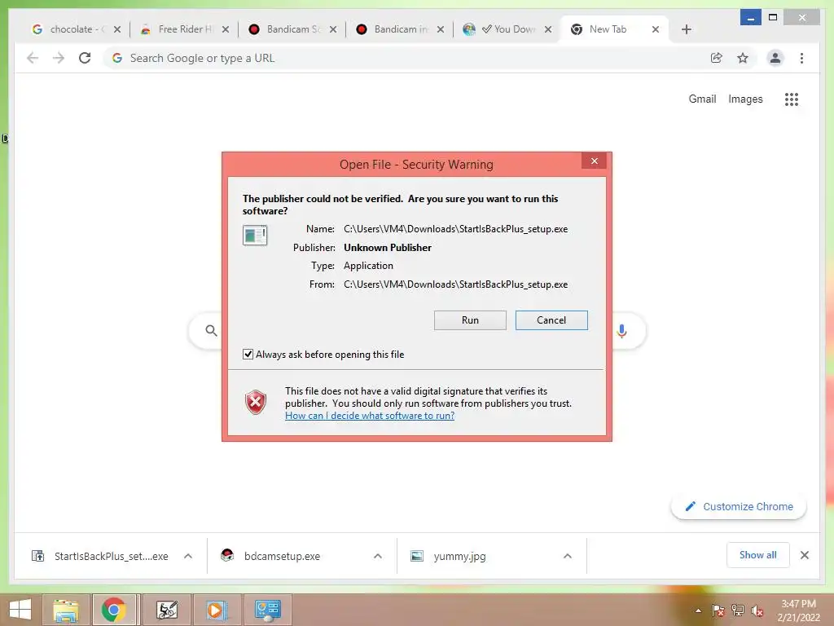Open network tray icon

click(x=738, y=611)
